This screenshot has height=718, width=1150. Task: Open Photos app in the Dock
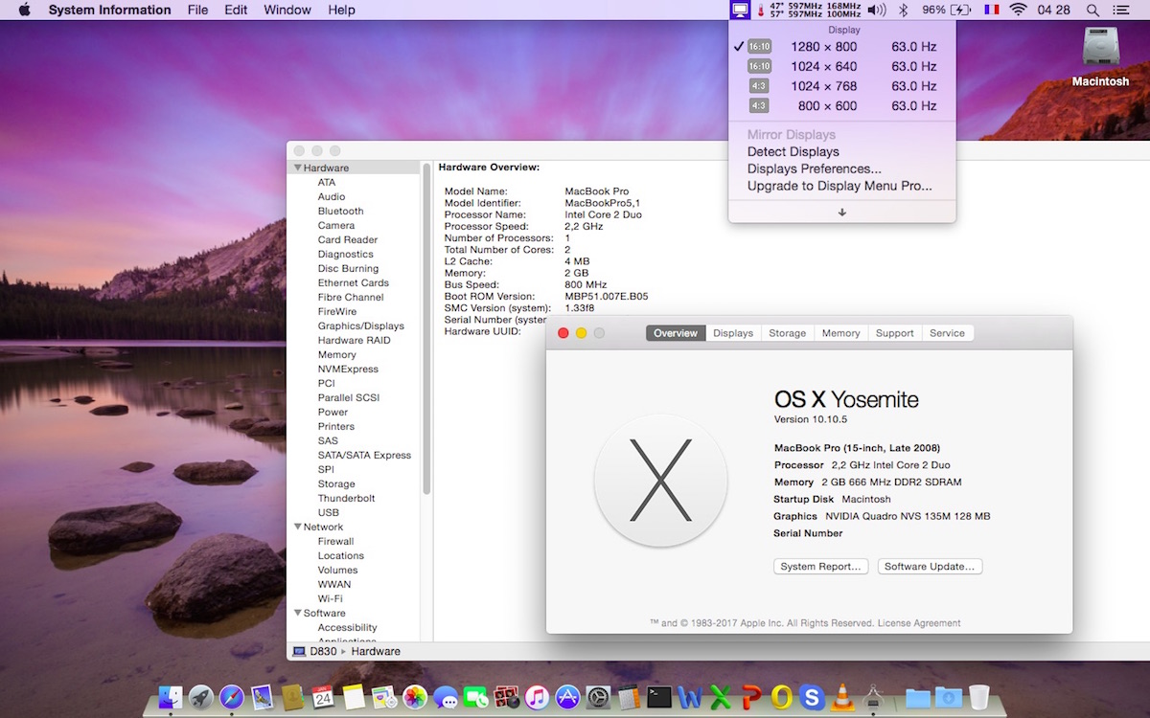(415, 698)
